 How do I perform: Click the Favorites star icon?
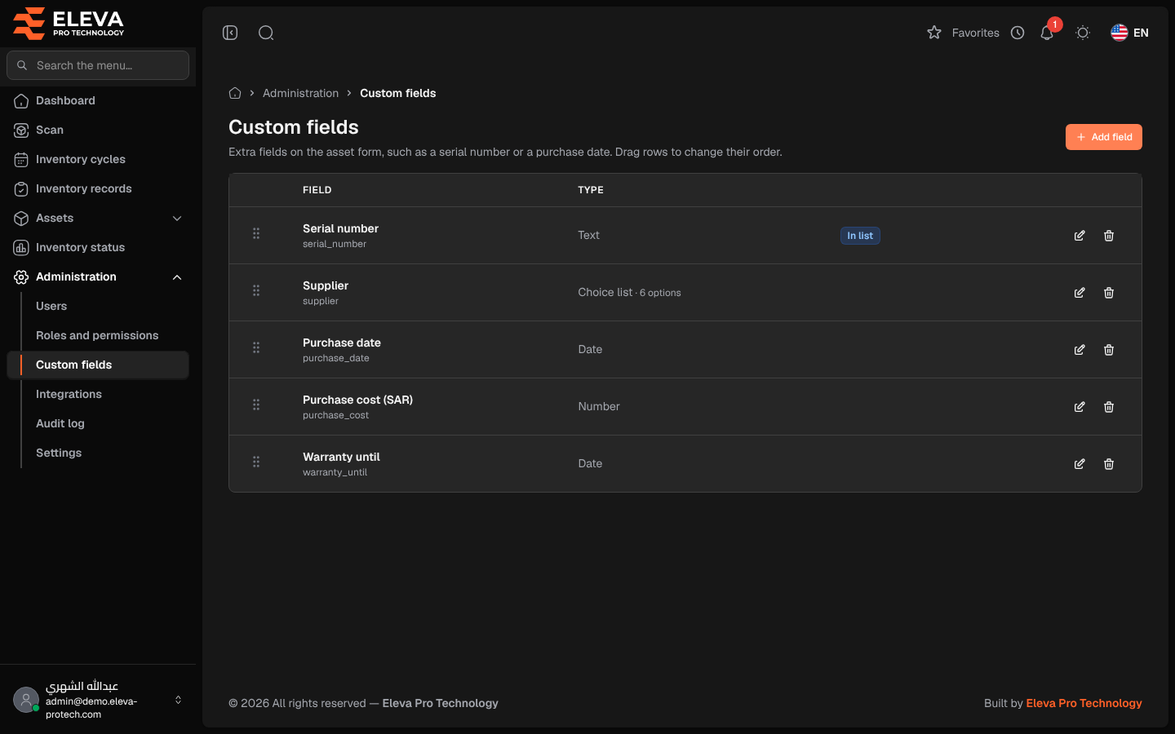click(x=934, y=33)
